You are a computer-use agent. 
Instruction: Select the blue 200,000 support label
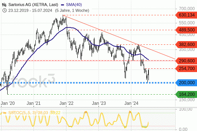coord(186,83)
